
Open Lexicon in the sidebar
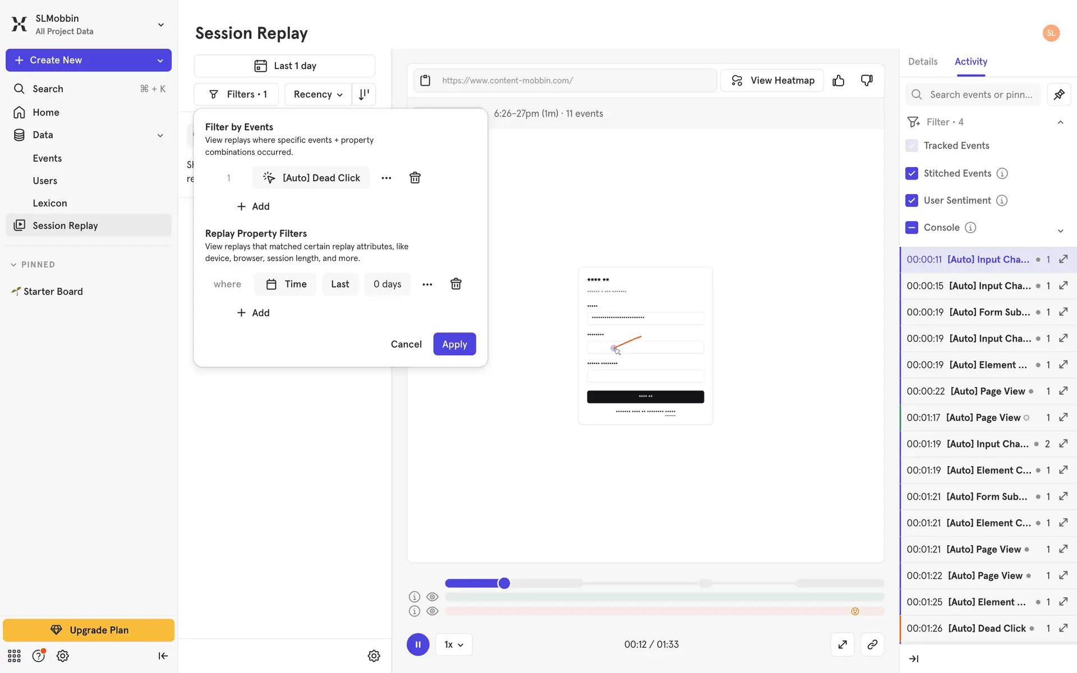click(x=49, y=203)
